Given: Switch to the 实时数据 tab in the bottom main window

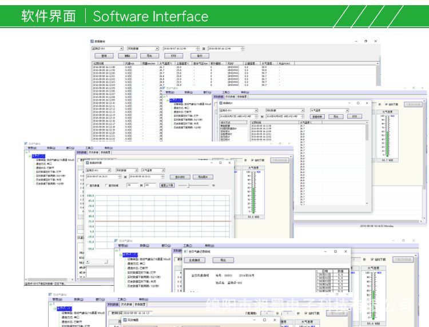Looking at the screenshot, I should point(113,304).
